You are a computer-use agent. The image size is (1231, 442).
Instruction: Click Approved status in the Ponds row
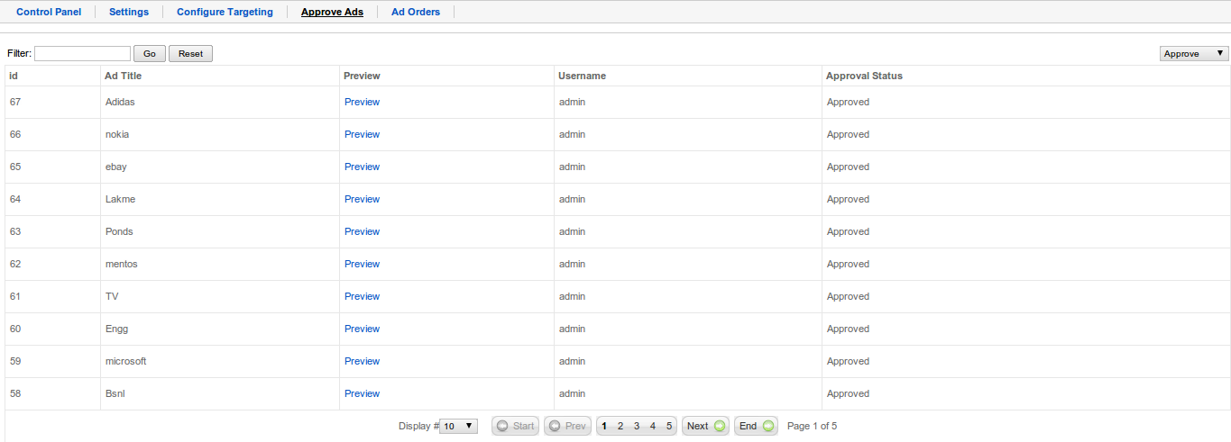tap(848, 231)
